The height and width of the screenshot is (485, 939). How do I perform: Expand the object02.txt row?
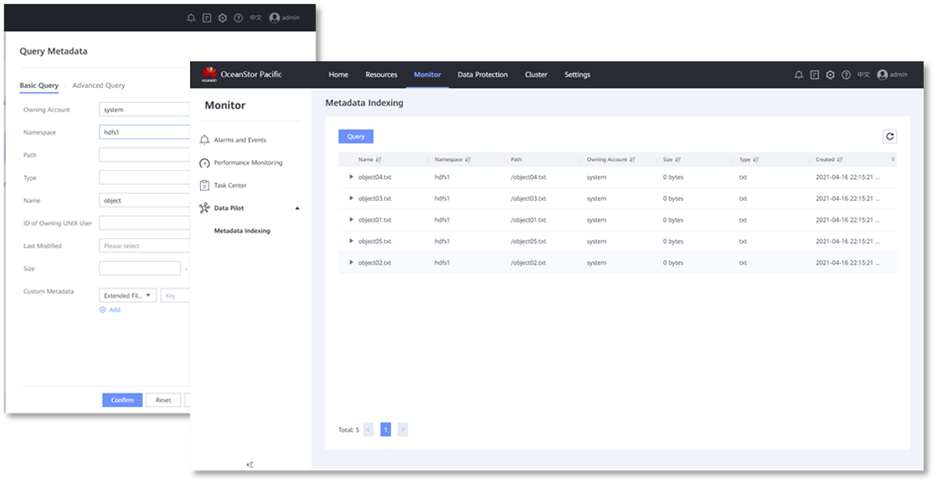351,263
